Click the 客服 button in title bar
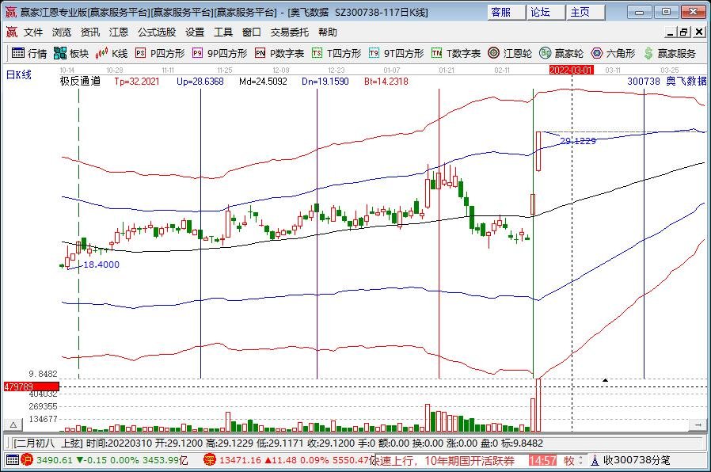Image resolution: width=711 pixels, height=472 pixels. tap(500, 12)
